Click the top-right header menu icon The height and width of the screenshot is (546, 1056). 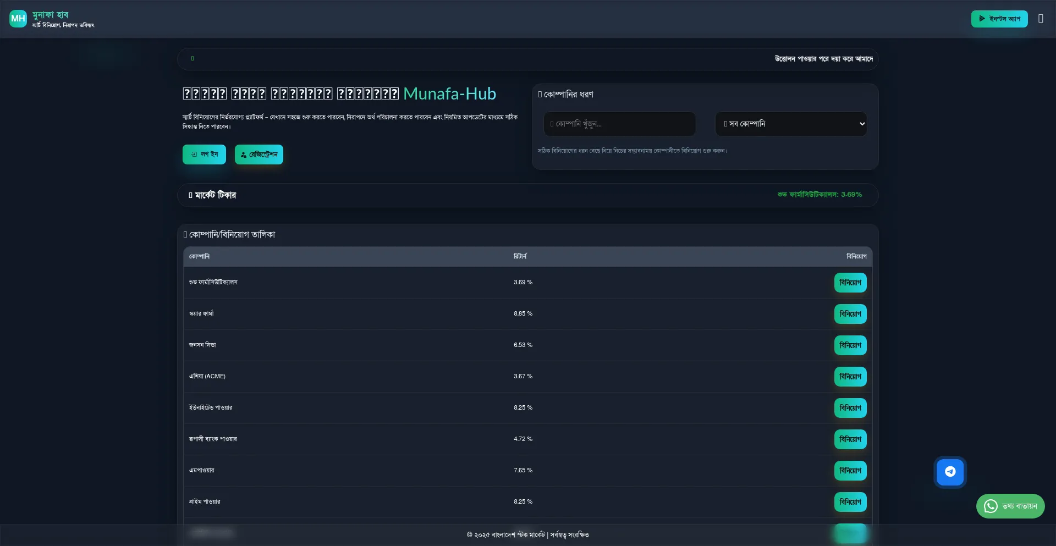click(x=1041, y=19)
